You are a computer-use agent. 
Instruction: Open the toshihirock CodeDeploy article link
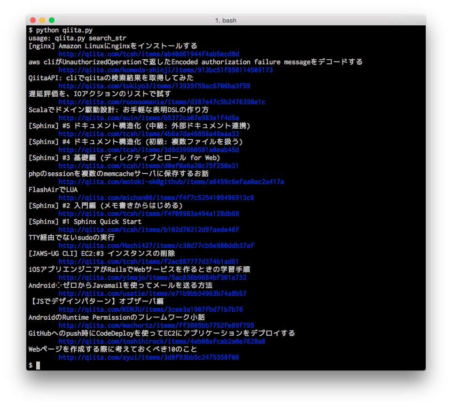[x=162, y=341]
